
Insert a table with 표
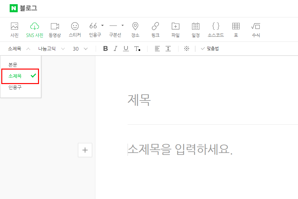point(236,30)
